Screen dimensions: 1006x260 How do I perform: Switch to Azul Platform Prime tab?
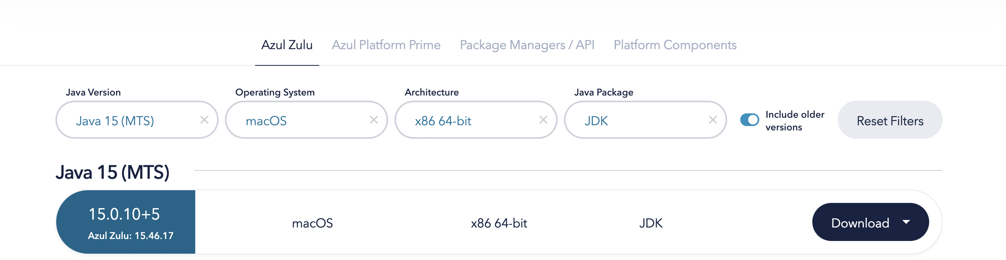(x=386, y=45)
